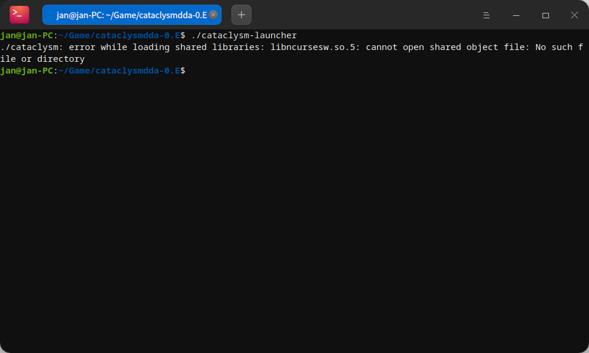
Task: Click jan@jan-PC in the last prompt line
Action: point(27,71)
